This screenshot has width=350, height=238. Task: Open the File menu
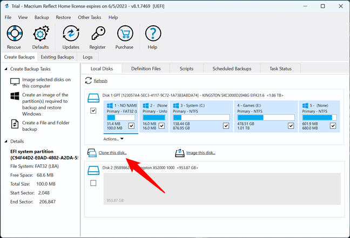pyautogui.click(x=8, y=17)
